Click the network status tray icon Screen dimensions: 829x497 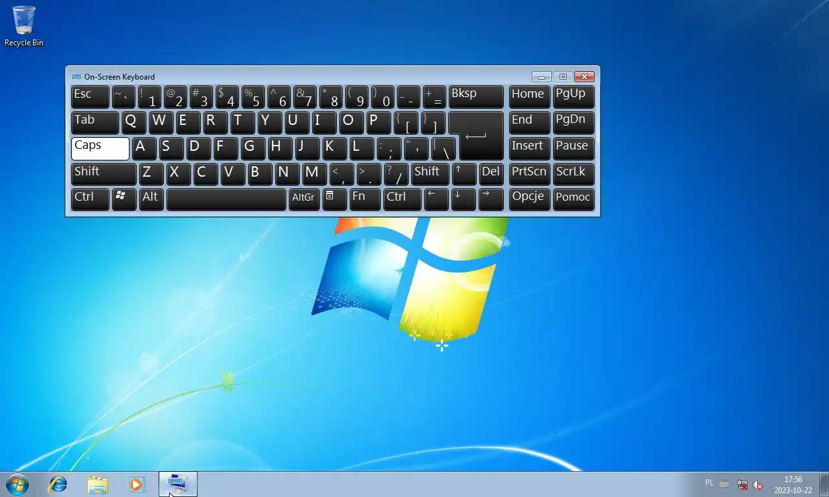click(742, 485)
